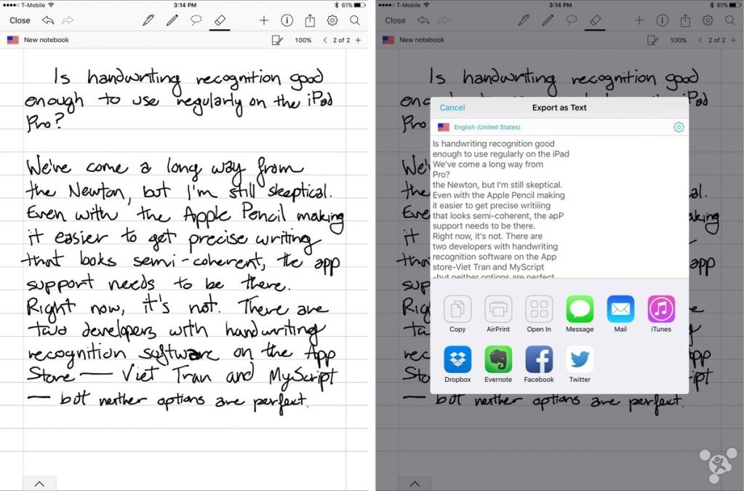Add new item with plus icon in left toolbar
Image resolution: width=744 pixels, height=491 pixels.
(264, 20)
